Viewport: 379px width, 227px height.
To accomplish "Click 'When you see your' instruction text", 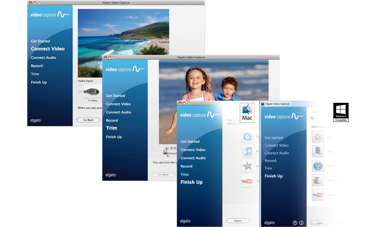I will tap(90, 108).
